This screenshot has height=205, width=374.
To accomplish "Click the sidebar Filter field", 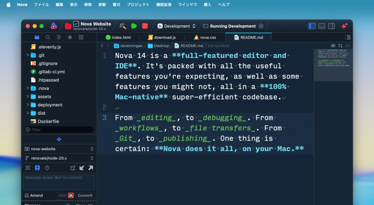I will (x=59, y=130).
